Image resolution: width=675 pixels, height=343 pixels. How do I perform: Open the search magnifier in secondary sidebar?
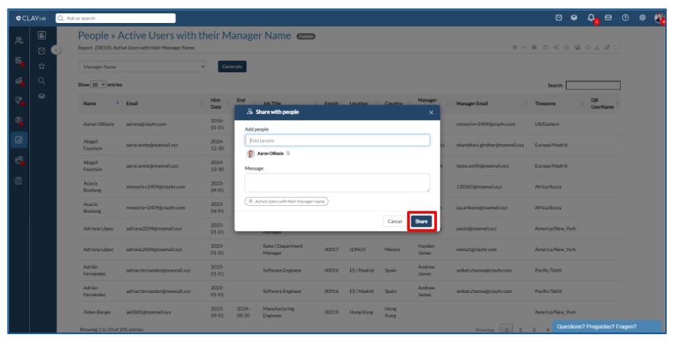click(x=42, y=81)
